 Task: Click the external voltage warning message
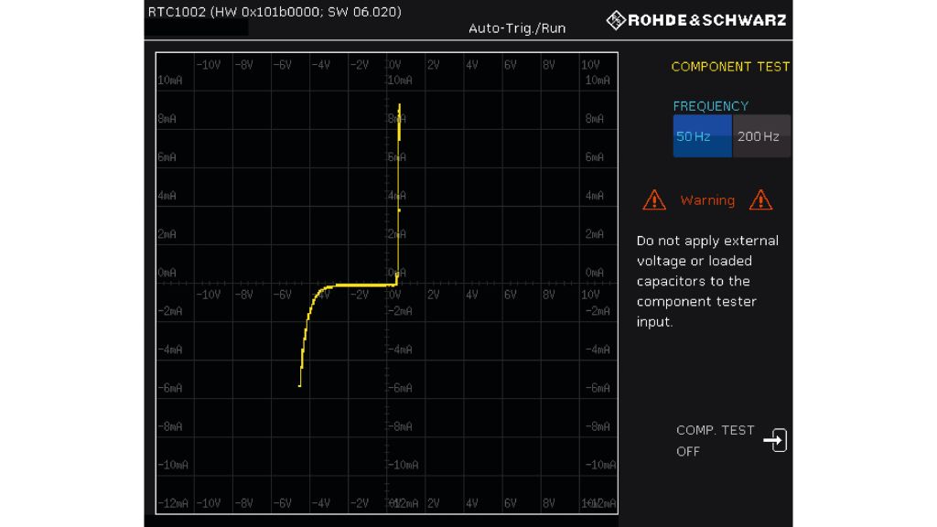(707, 281)
